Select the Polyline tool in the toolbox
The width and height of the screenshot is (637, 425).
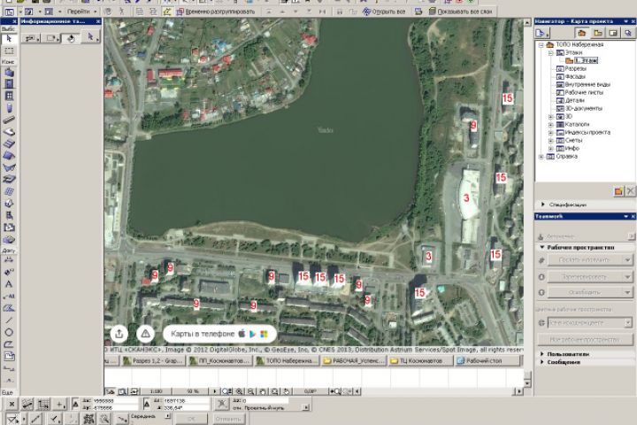pyautogui.click(x=9, y=344)
